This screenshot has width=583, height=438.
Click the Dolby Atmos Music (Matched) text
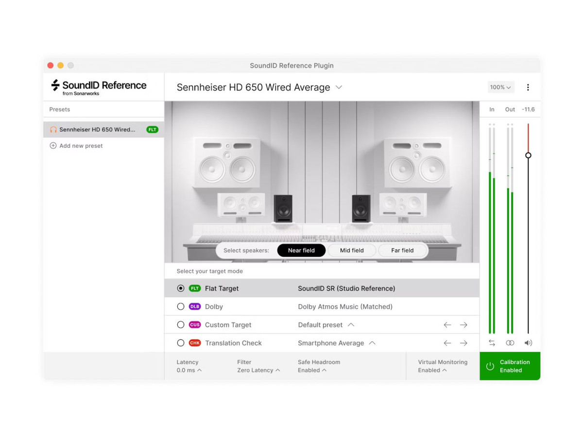(x=345, y=307)
